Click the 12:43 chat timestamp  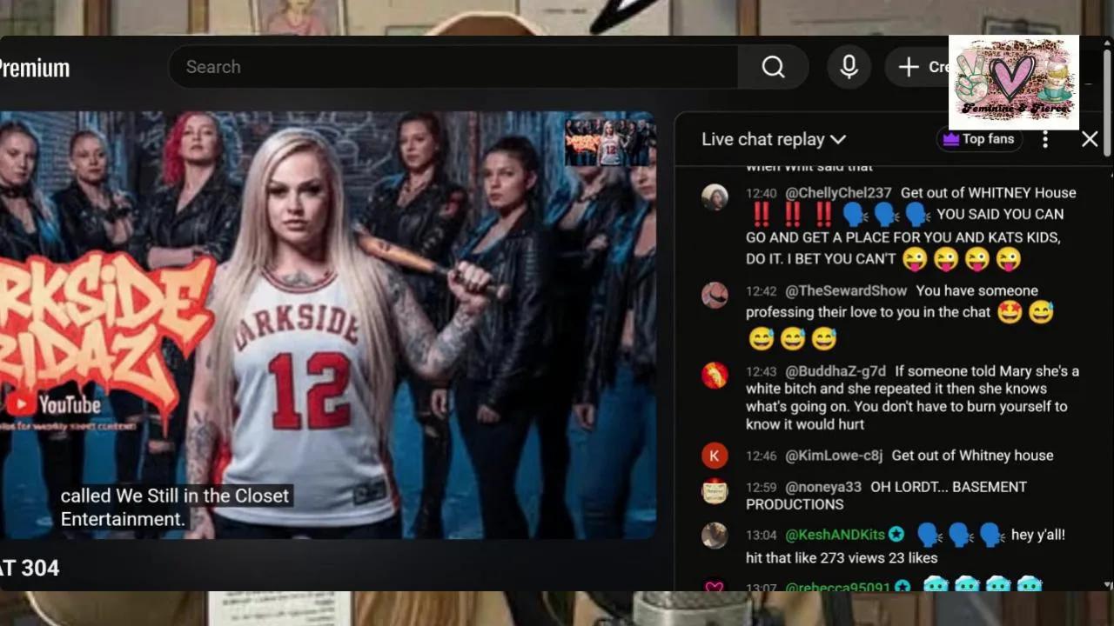[x=761, y=372]
